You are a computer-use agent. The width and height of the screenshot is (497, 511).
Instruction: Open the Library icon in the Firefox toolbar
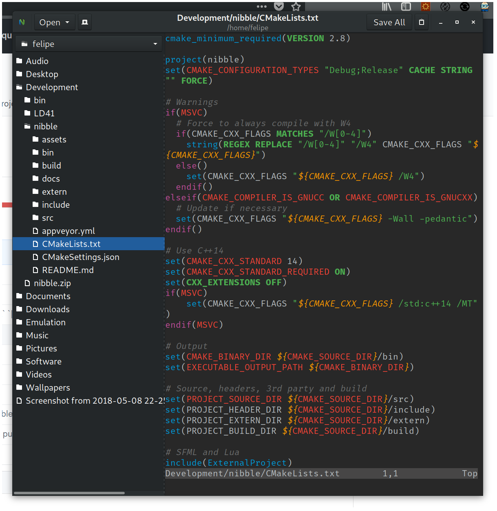click(x=387, y=6)
